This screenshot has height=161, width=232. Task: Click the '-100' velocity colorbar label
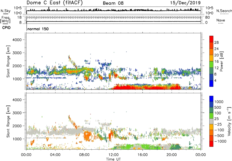click(x=219, y=130)
